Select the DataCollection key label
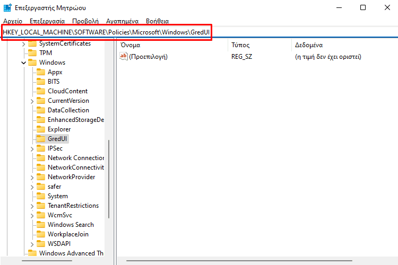Screen dimensions: 398x265 (68, 110)
